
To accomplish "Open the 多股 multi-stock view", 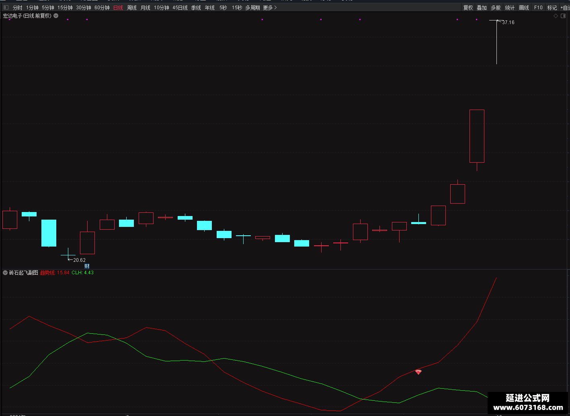I will click(x=496, y=8).
